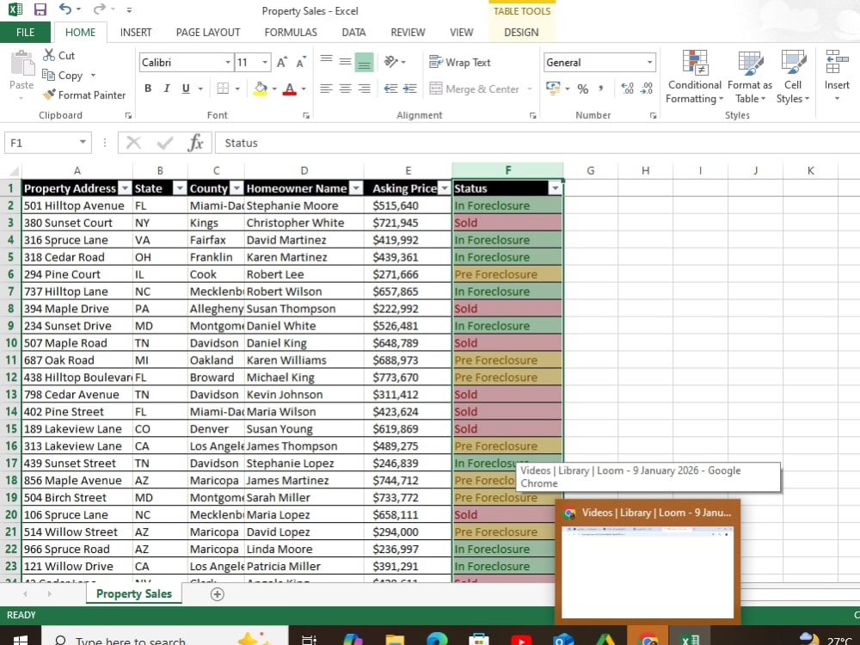860x645 pixels.
Task: Click the Merge & Center button
Action: (475, 89)
